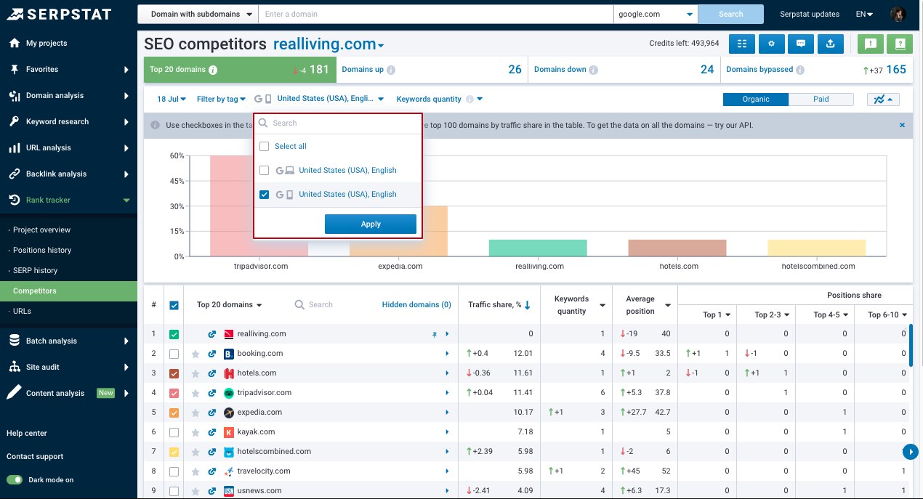Click green exclamation feedback button
923x499 pixels.
point(871,44)
